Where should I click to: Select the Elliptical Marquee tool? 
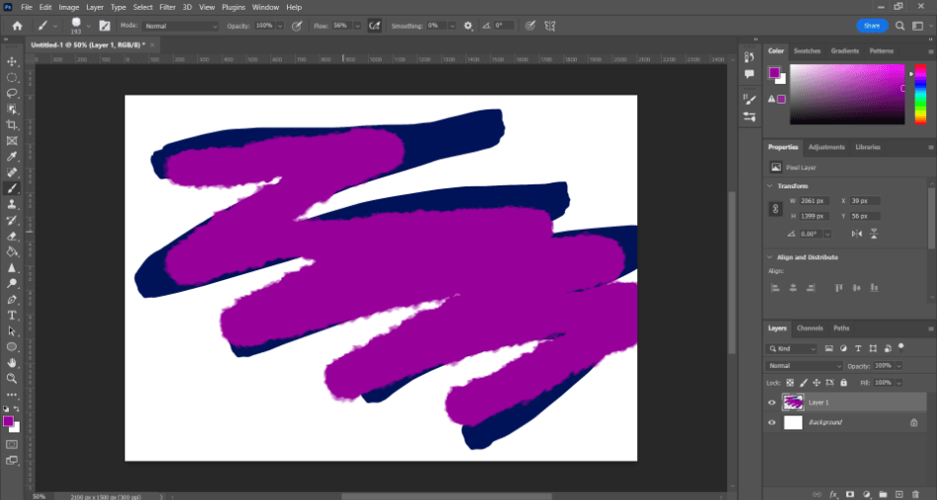(x=12, y=78)
